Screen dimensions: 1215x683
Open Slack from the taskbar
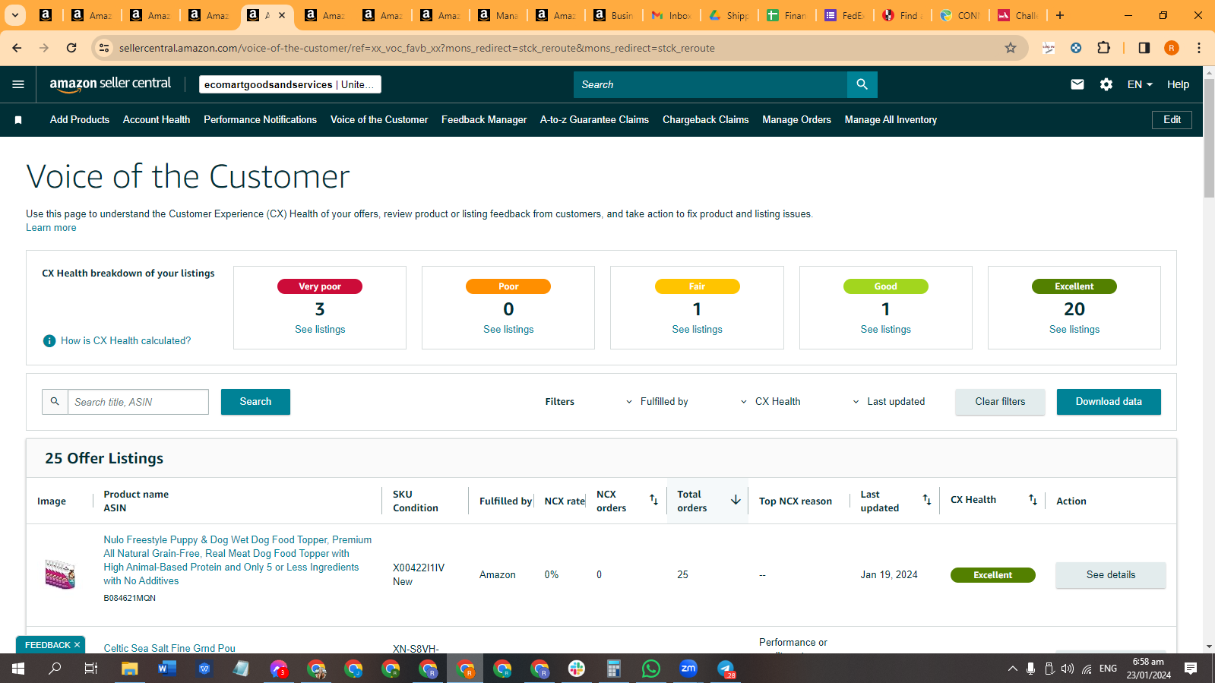[x=577, y=669]
